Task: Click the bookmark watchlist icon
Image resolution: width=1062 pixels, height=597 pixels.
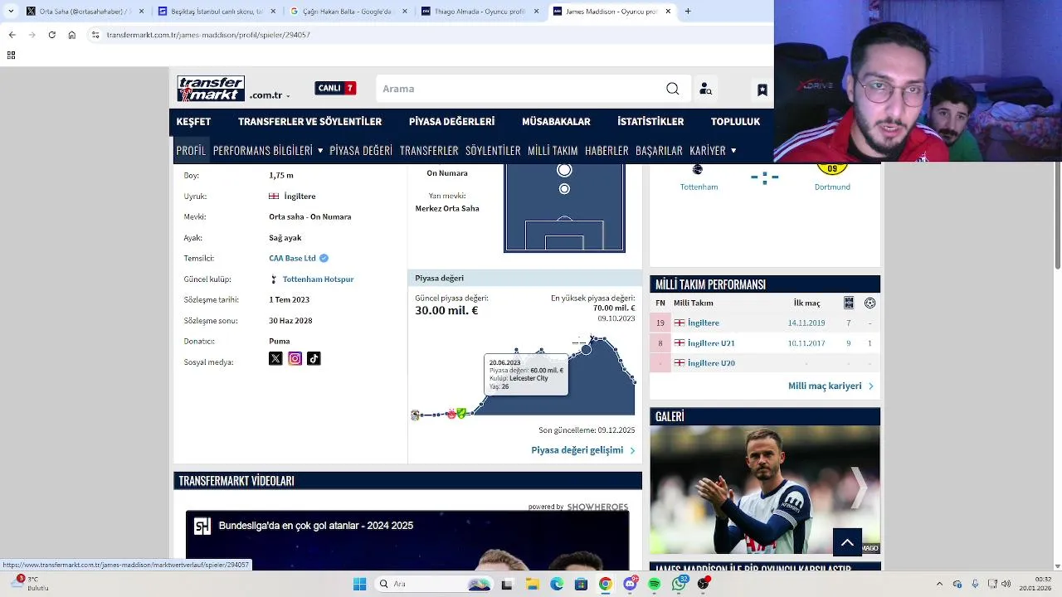Action: [762, 90]
